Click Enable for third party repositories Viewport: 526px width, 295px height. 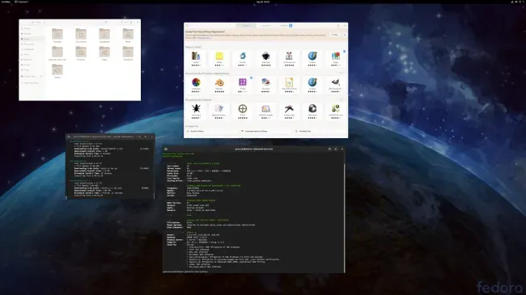point(335,35)
